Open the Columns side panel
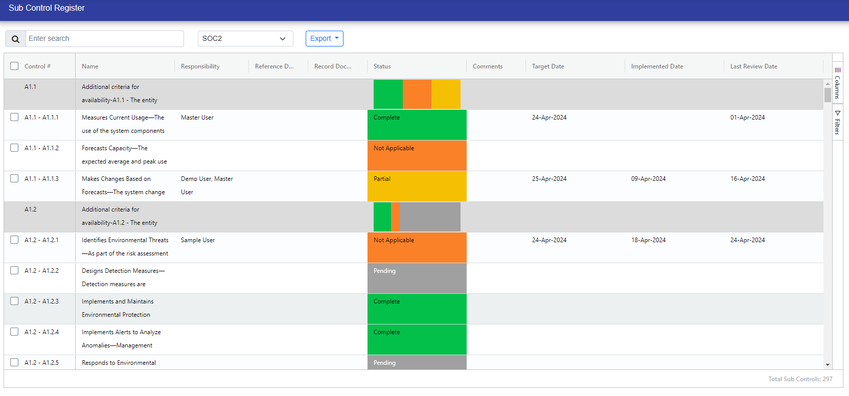Screen dimensions: 849x396 [x=837, y=82]
